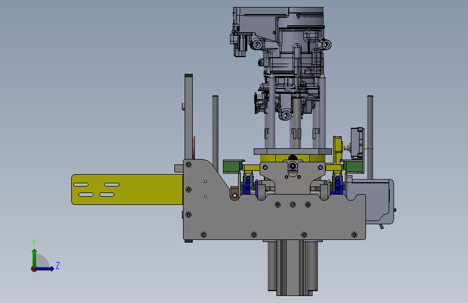This screenshot has height=303, width=468.
Task: Select the upper-left slot in yellow bracket
Action: [x=81, y=184]
